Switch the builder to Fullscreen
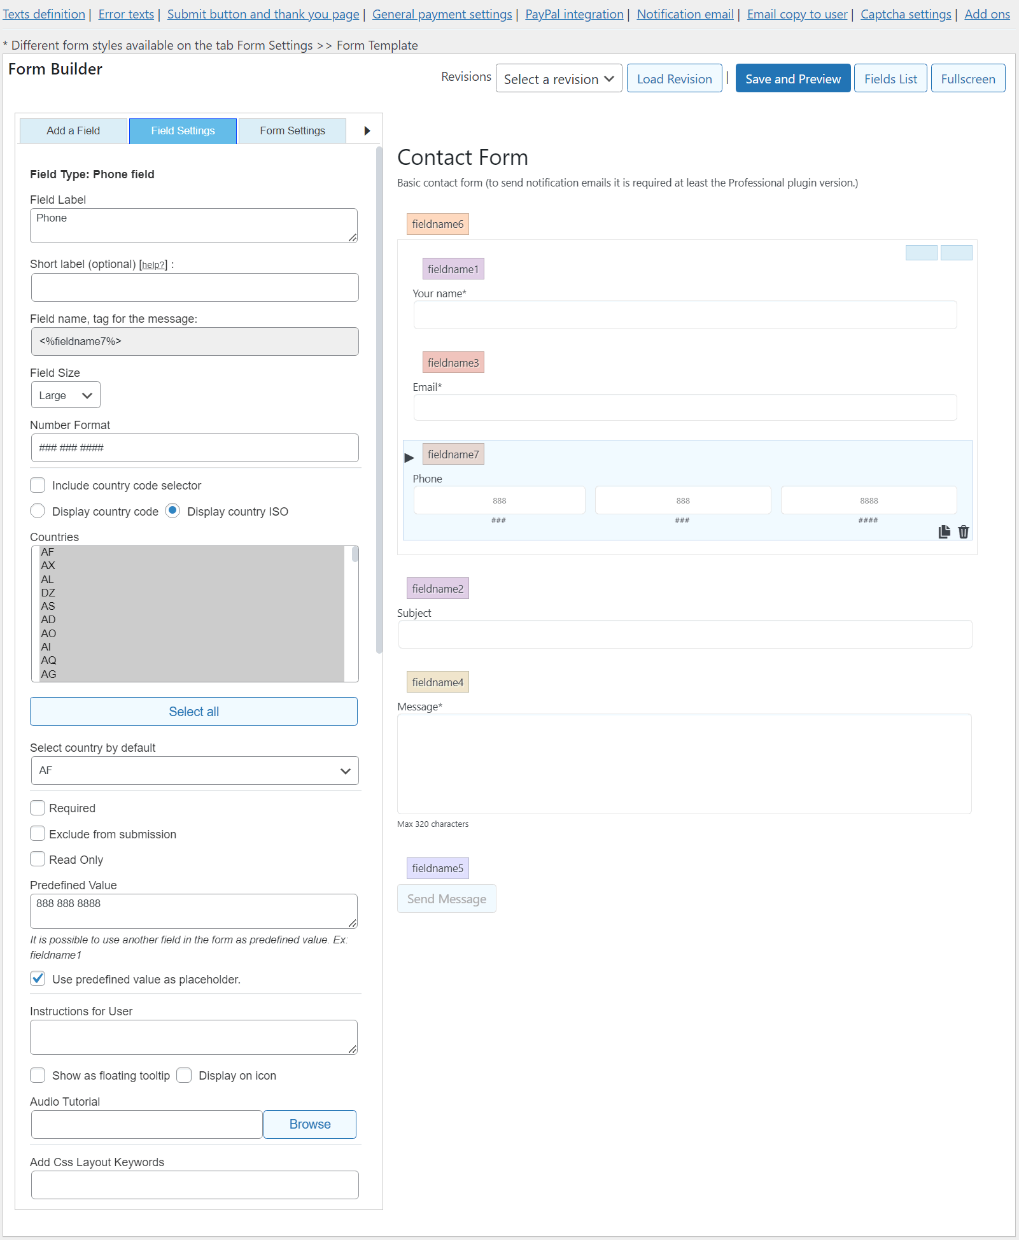Image resolution: width=1019 pixels, height=1240 pixels. (968, 78)
